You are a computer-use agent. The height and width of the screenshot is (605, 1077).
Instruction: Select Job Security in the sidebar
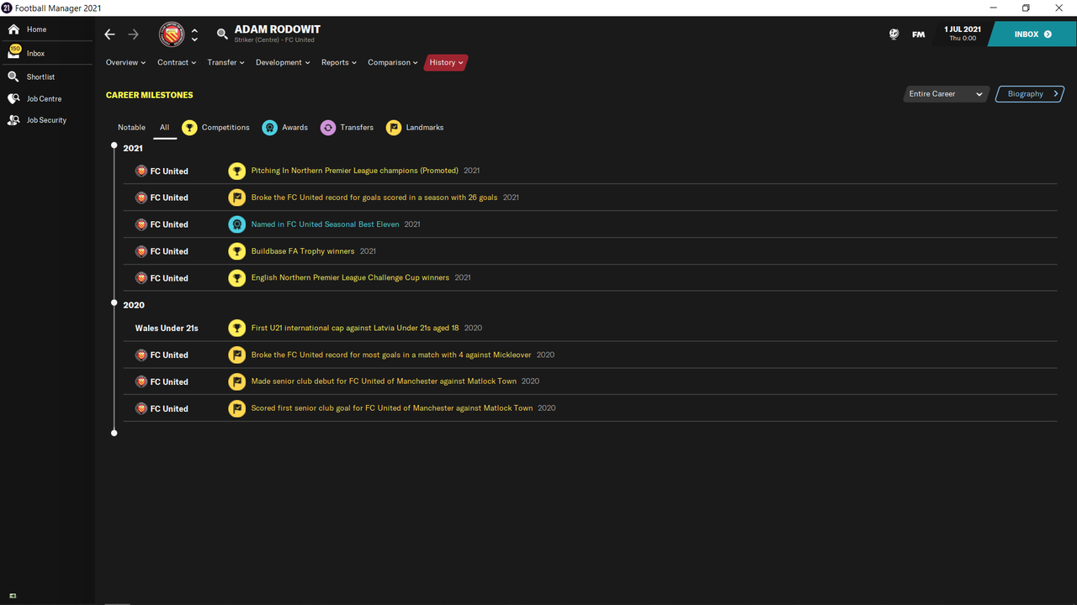[46, 120]
